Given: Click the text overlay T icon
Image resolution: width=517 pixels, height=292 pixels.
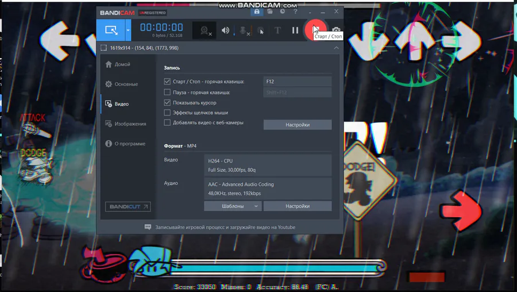Looking at the screenshot, I should pos(277,30).
